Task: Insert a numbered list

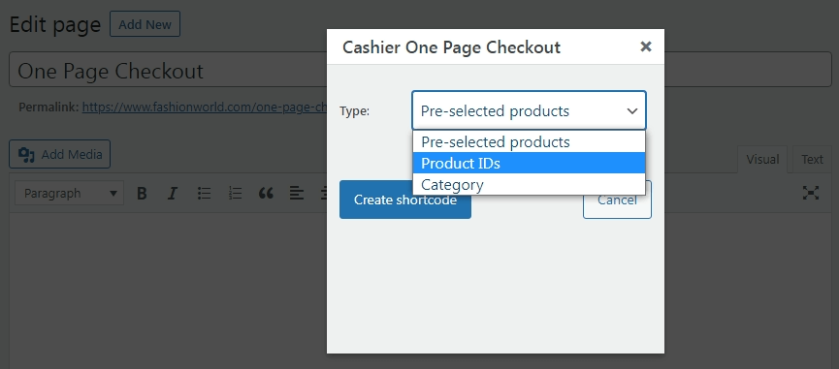Action: [235, 194]
